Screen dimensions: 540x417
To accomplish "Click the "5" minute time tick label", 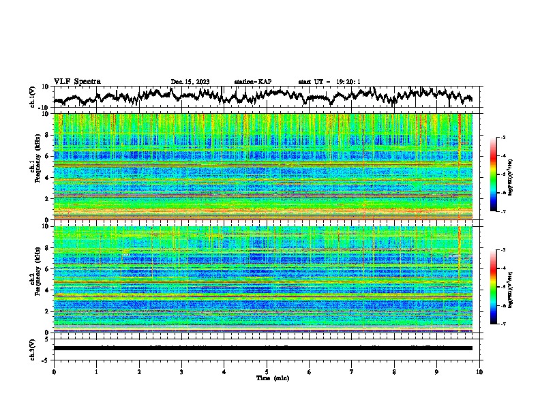I will (x=267, y=372).
